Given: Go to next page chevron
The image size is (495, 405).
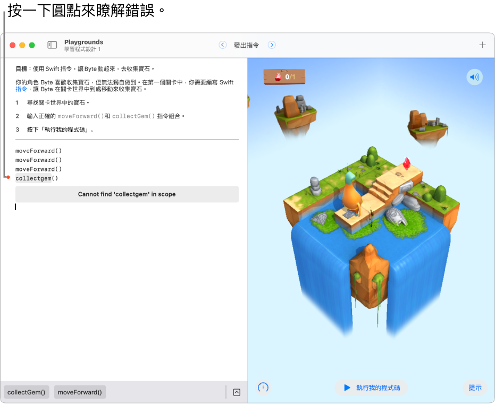Looking at the screenshot, I should tap(272, 45).
